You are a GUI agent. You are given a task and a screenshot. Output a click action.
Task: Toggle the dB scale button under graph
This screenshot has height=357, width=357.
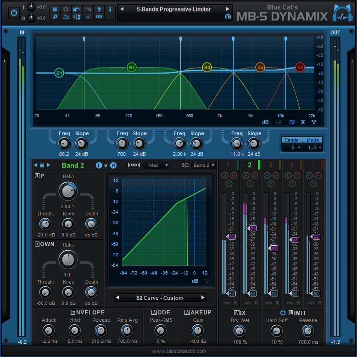[x=265, y=122]
